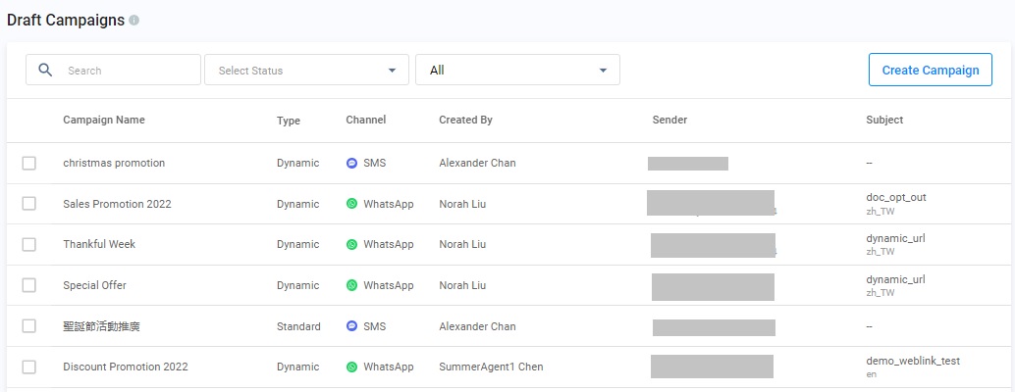Image resolution: width=1015 pixels, height=392 pixels.
Task: Select the Thankful Week row checkbox
Action: tap(29, 244)
